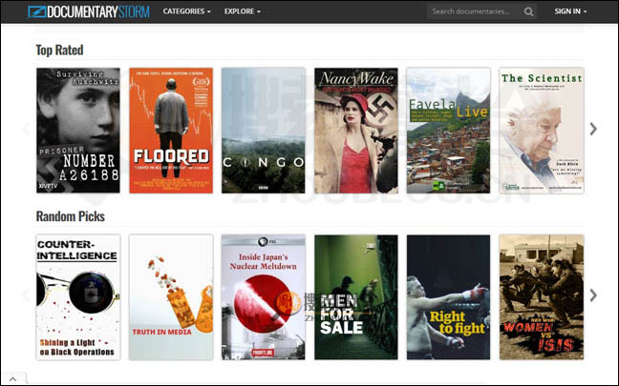Click the Random Picks section heading

point(71,216)
